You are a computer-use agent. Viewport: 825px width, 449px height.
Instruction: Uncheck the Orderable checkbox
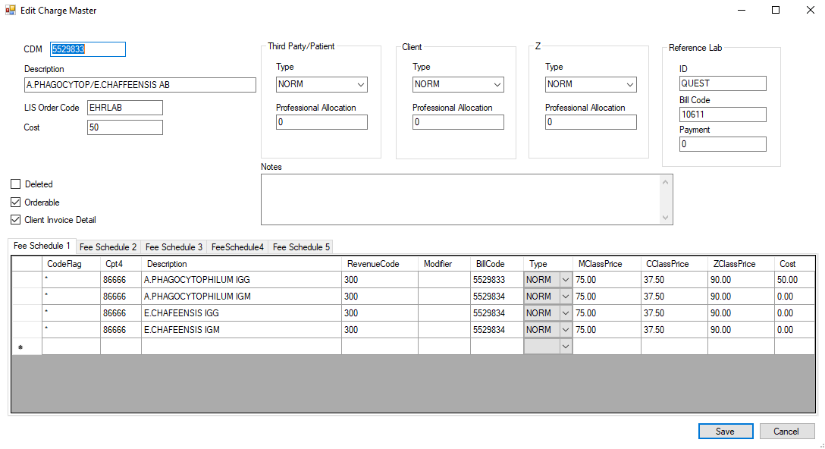pos(16,203)
